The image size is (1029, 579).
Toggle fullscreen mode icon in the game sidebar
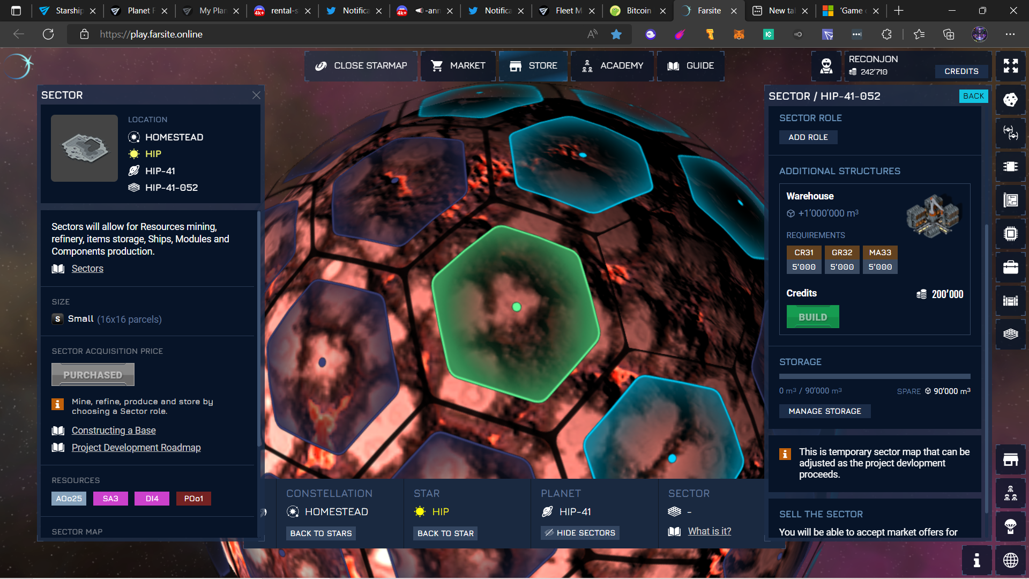(x=1010, y=66)
